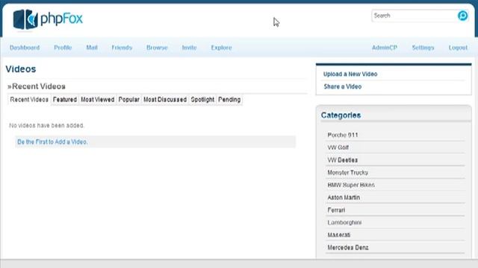Switch to the Featured tab
Image resolution: width=478 pixels, height=268 pixels.
pos(65,100)
